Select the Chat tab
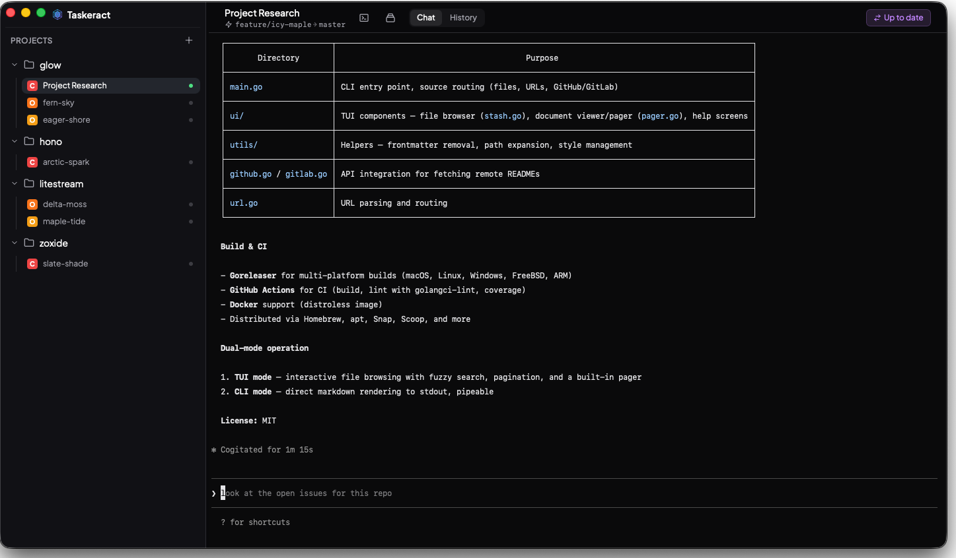The height and width of the screenshot is (558, 956). pos(425,18)
